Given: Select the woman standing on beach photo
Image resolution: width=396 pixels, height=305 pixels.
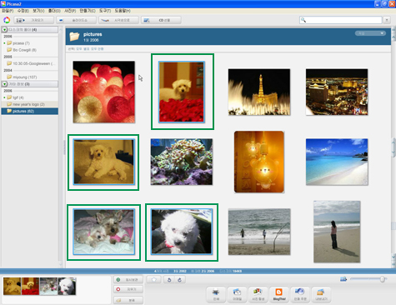Looking at the screenshot, I should pos(337,232).
